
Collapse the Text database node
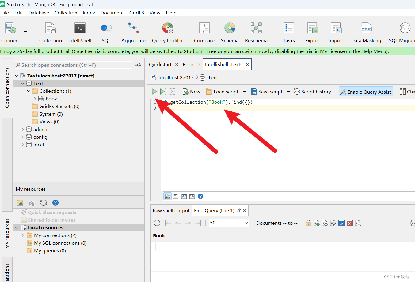pyautogui.click(x=23, y=83)
